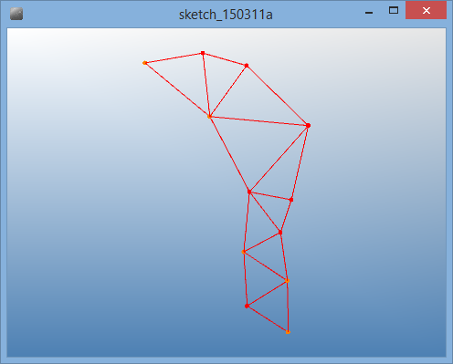Select the orange hub node where five edges meet
This screenshot has height=364, width=453.
[209, 117]
